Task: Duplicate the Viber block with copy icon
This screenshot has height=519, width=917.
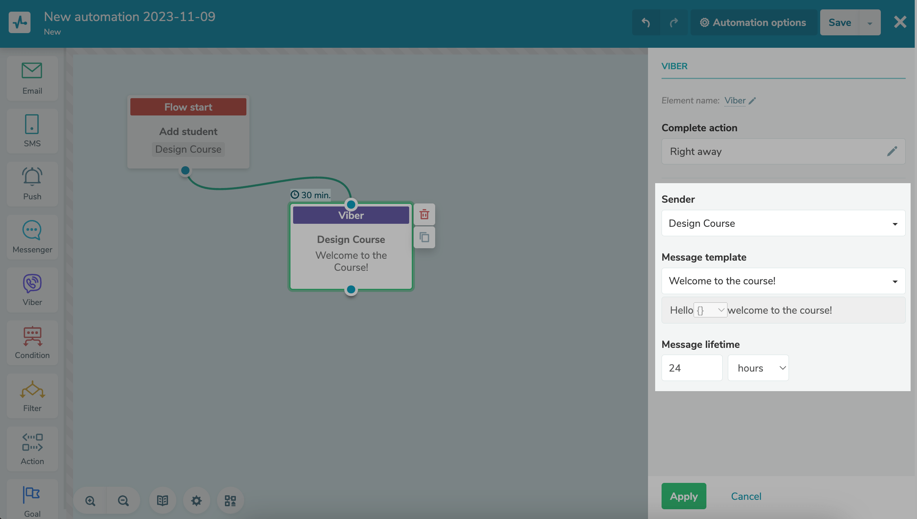Action: click(x=424, y=237)
